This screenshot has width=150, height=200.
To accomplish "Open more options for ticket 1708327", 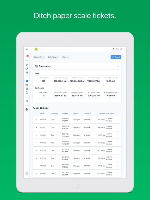I will (118, 135).
